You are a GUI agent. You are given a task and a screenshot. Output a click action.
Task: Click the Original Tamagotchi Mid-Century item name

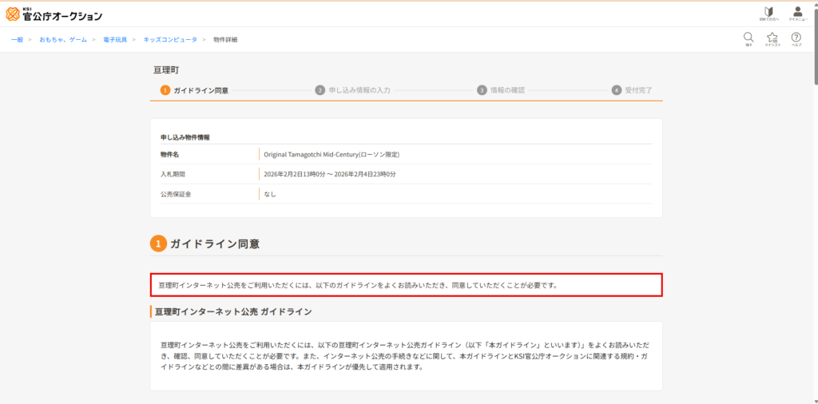click(331, 154)
